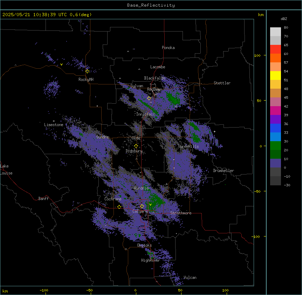This screenshot has height=295, width=302.
Task: Click the km unit label at bottom left
Action: click(x=5, y=291)
